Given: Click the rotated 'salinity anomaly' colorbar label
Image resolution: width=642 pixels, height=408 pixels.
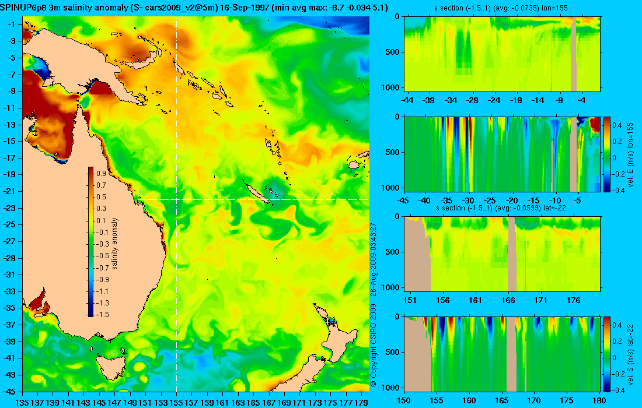Looking at the screenshot, I should [114, 243].
